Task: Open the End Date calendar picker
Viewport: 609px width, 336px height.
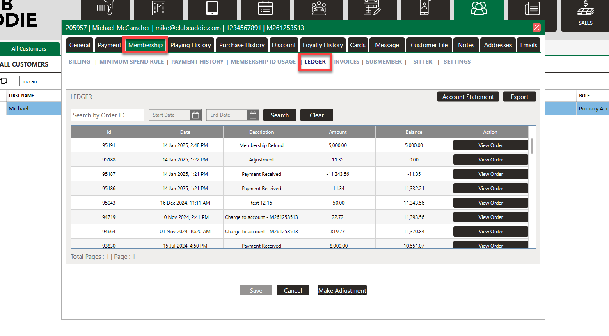Action: coord(253,115)
